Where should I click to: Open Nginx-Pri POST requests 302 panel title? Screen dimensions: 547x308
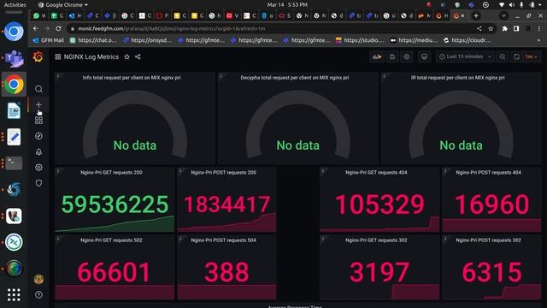click(x=488, y=240)
